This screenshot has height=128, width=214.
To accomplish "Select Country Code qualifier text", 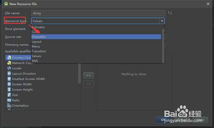I will pos(22,58).
